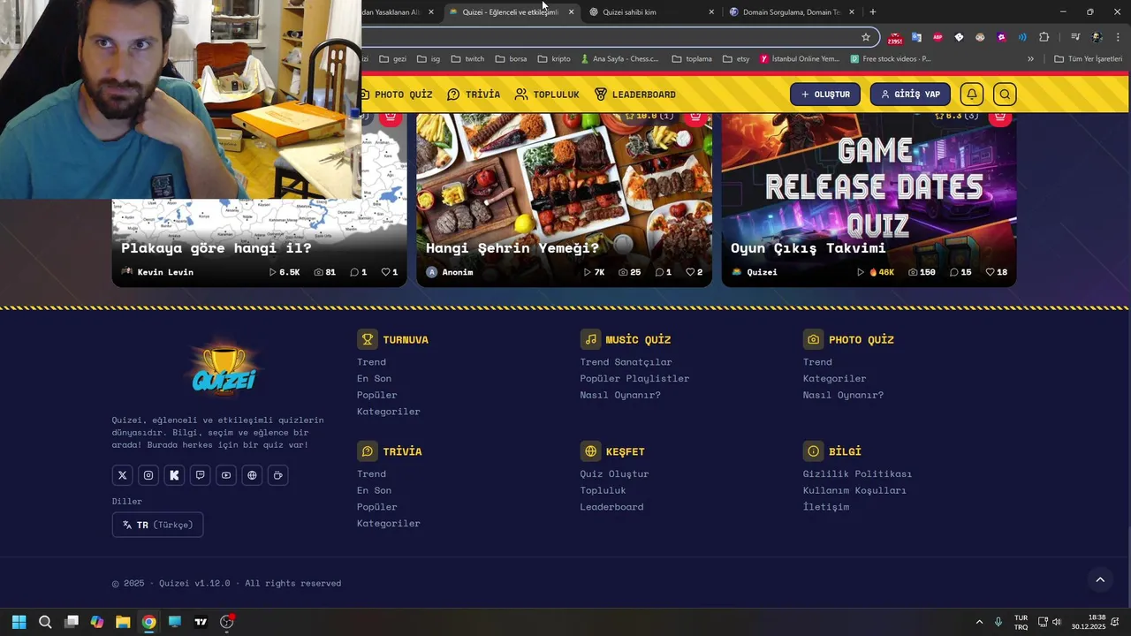Screen dimensions: 1131x636
Task: Open the coffee cup support icon in footer
Action: (x=277, y=475)
